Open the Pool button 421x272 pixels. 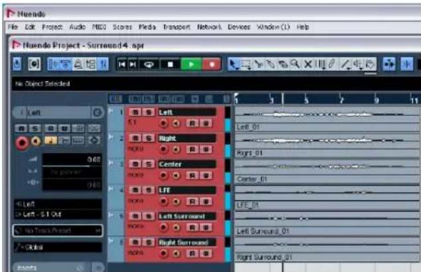tap(90, 65)
